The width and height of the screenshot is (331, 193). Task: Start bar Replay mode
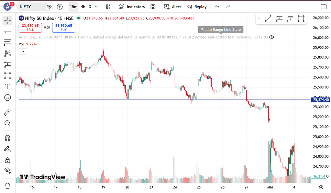click(197, 7)
